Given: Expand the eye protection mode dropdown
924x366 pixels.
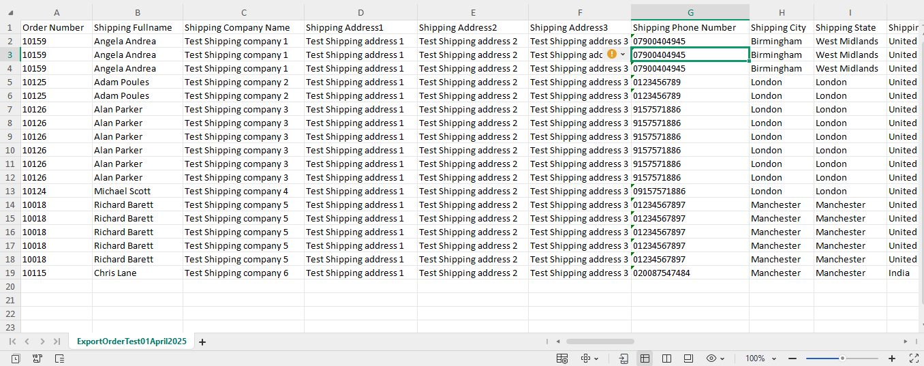Looking at the screenshot, I should click(x=722, y=359).
